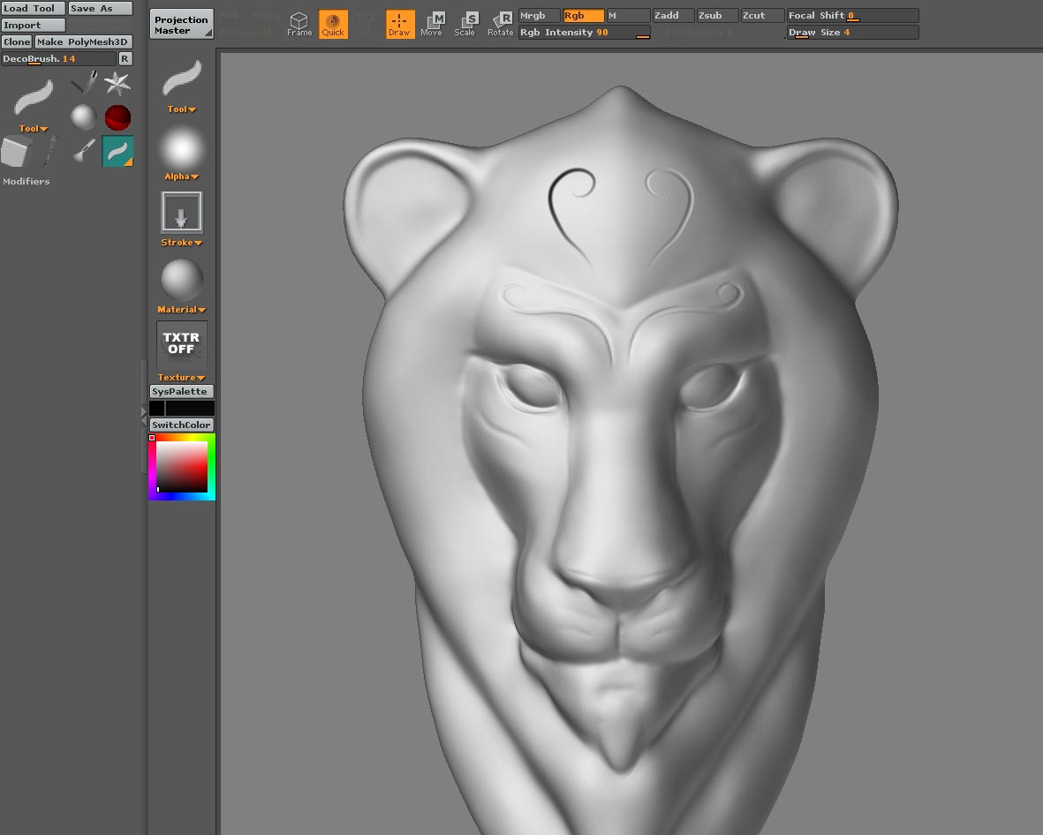Adjust the Focal Shift slider

point(853,15)
